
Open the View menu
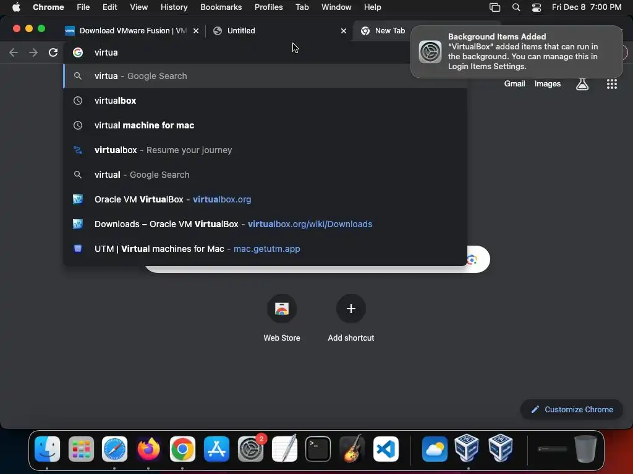coord(138,7)
